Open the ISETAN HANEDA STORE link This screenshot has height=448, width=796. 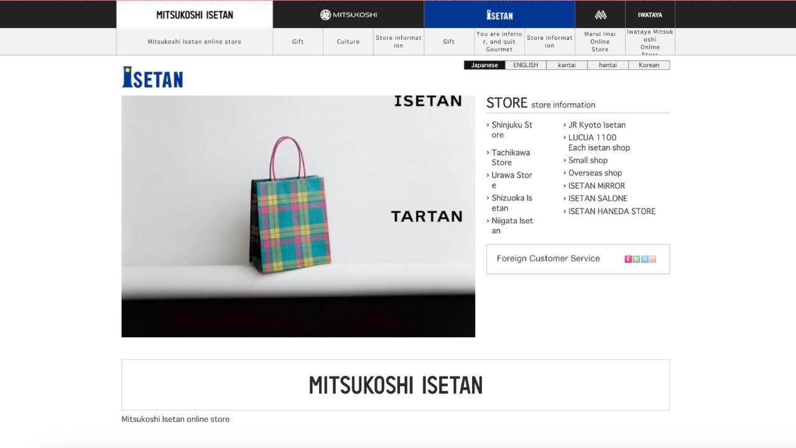point(611,211)
